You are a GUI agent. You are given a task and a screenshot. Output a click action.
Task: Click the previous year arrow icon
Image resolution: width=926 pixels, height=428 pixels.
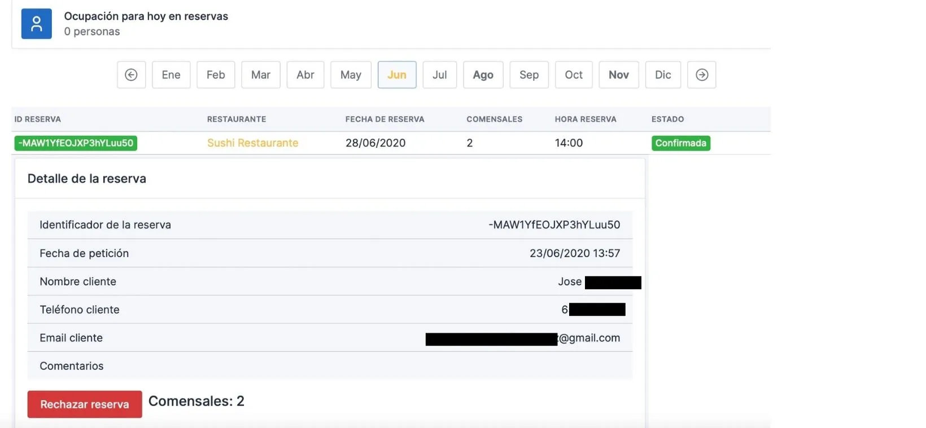131,74
